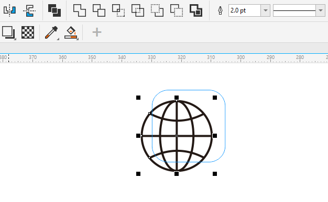Select the checkerboard Transparency tool
Screen dimensions: 328x202
[x=28, y=32]
